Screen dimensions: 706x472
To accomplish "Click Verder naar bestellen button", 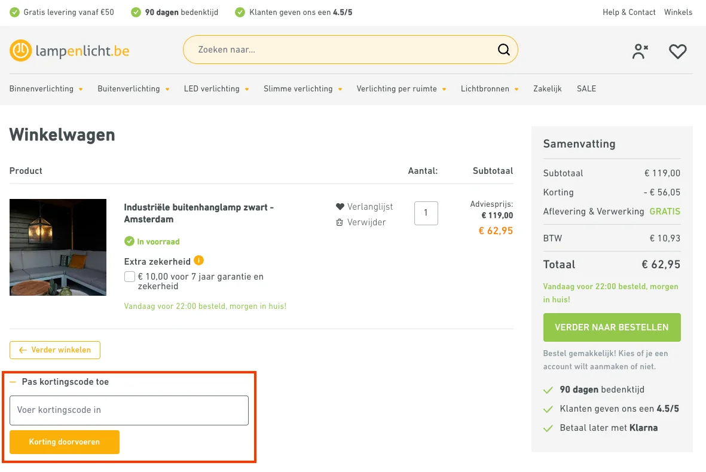I will (x=612, y=327).
